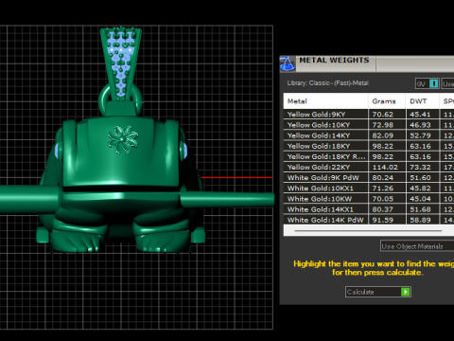This screenshot has height=341, width=454.
Task: Click the Grams column header
Action: point(387,101)
